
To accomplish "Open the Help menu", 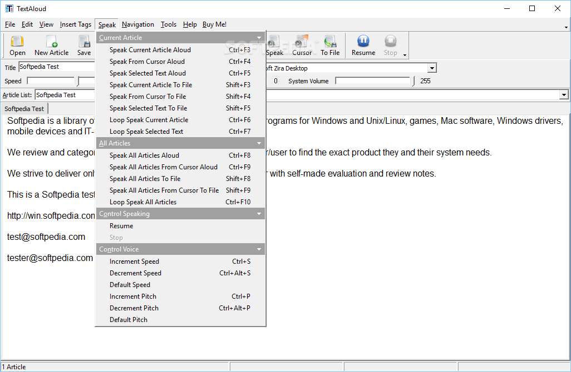I will point(190,24).
